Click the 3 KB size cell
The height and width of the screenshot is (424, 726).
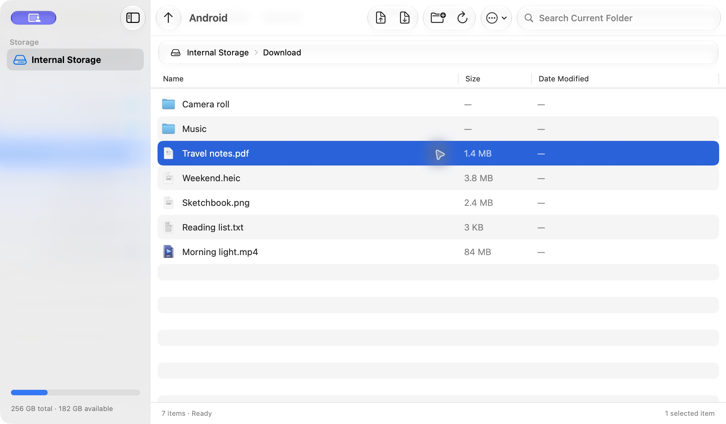pyautogui.click(x=474, y=227)
